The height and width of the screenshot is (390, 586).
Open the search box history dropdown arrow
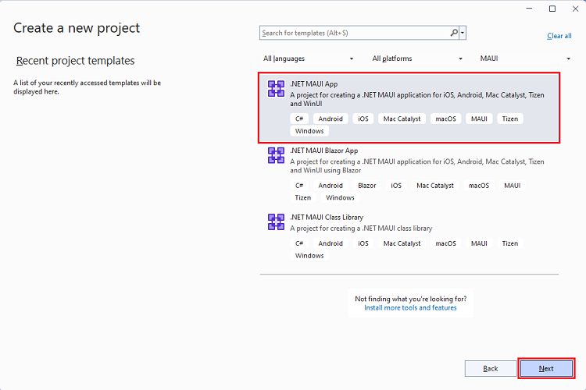[463, 33]
